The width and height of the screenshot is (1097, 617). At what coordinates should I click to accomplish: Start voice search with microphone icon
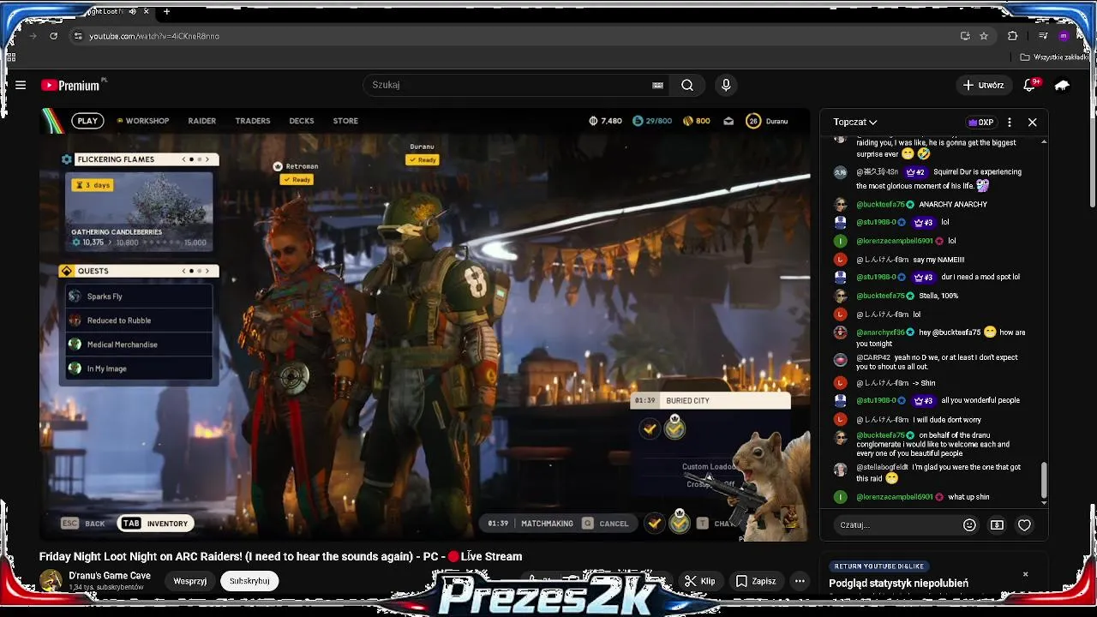pos(726,85)
